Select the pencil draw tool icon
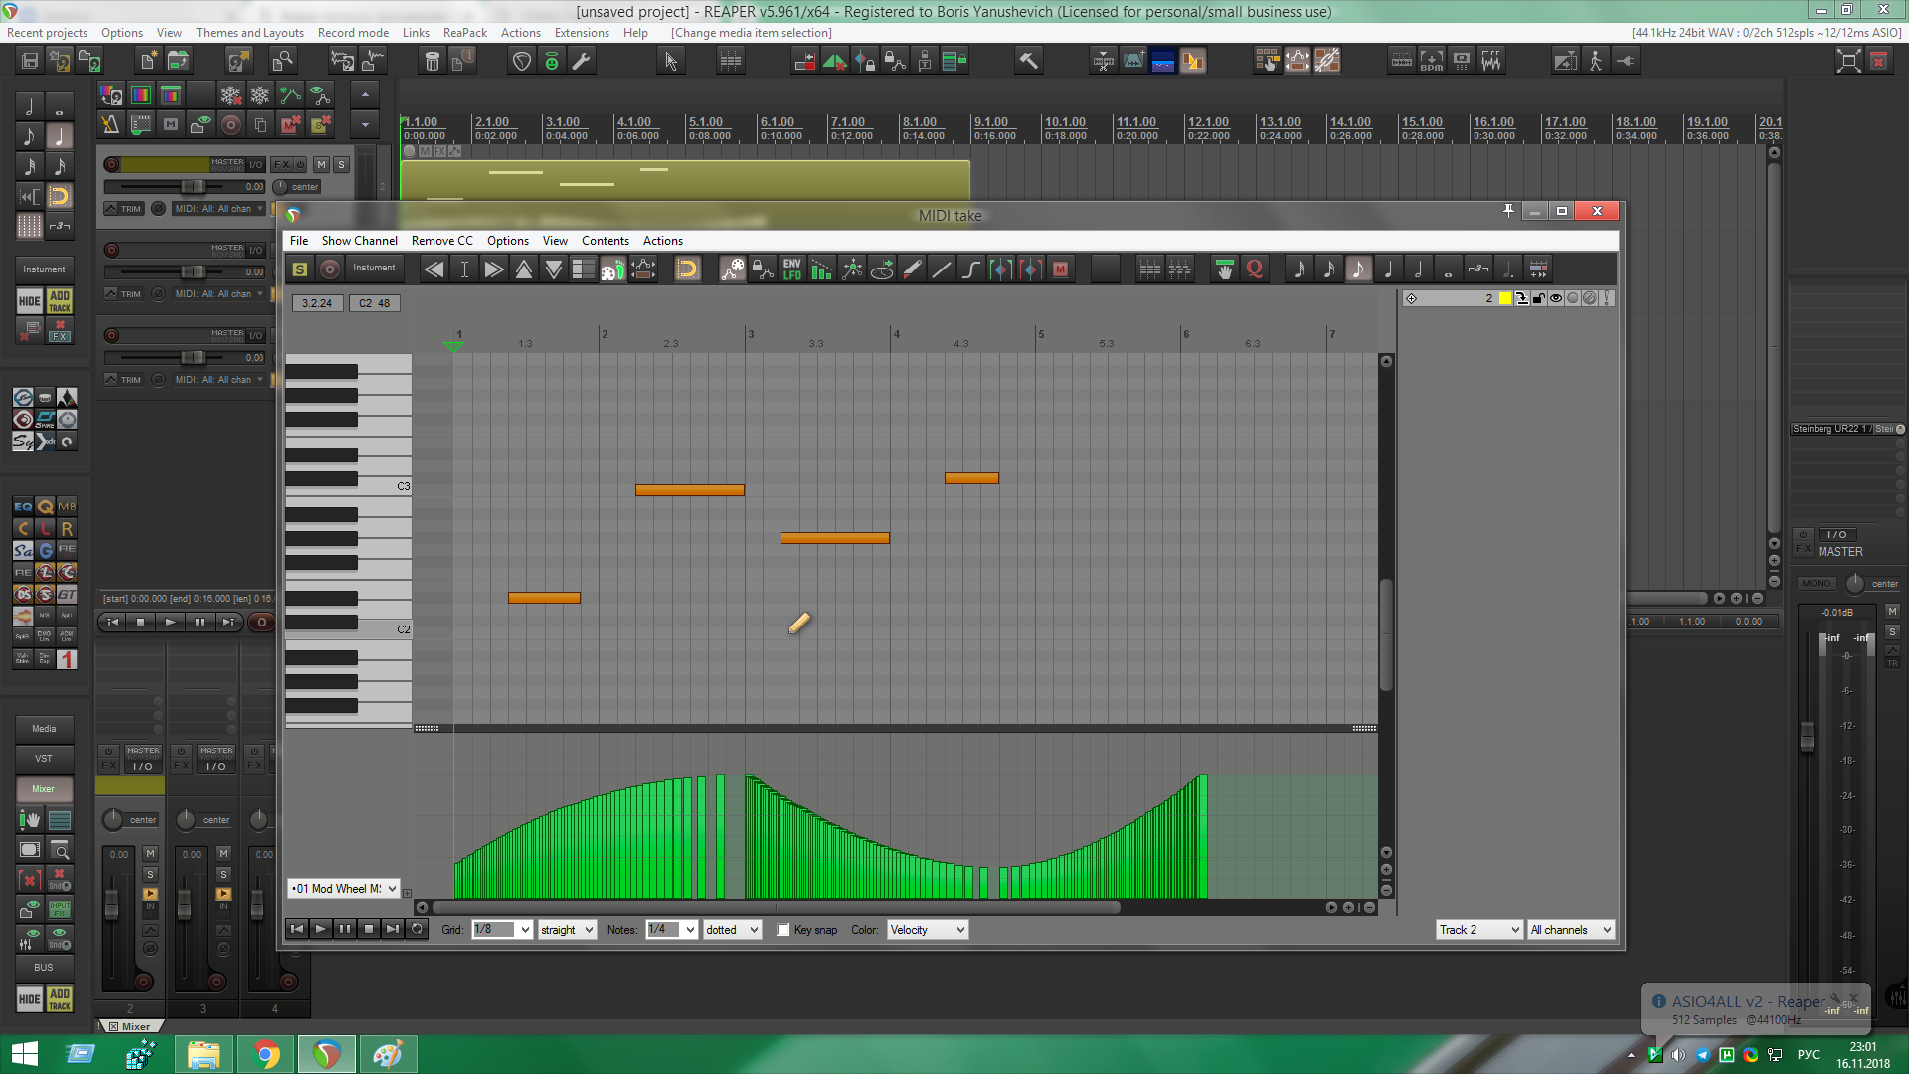The width and height of the screenshot is (1909, 1074). click(912, 268)
